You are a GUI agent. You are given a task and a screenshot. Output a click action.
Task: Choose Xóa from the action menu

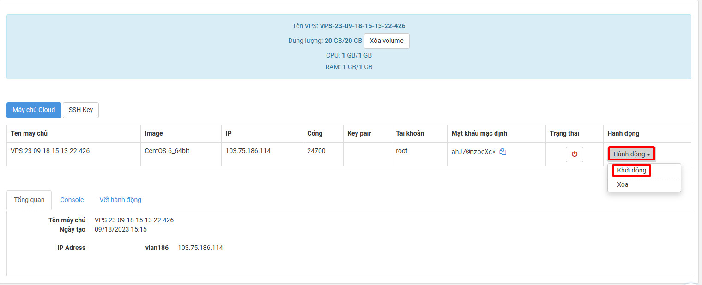[623, 184]
